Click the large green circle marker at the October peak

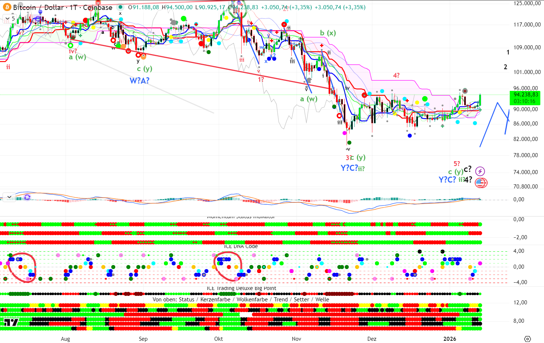coord(237,9)
